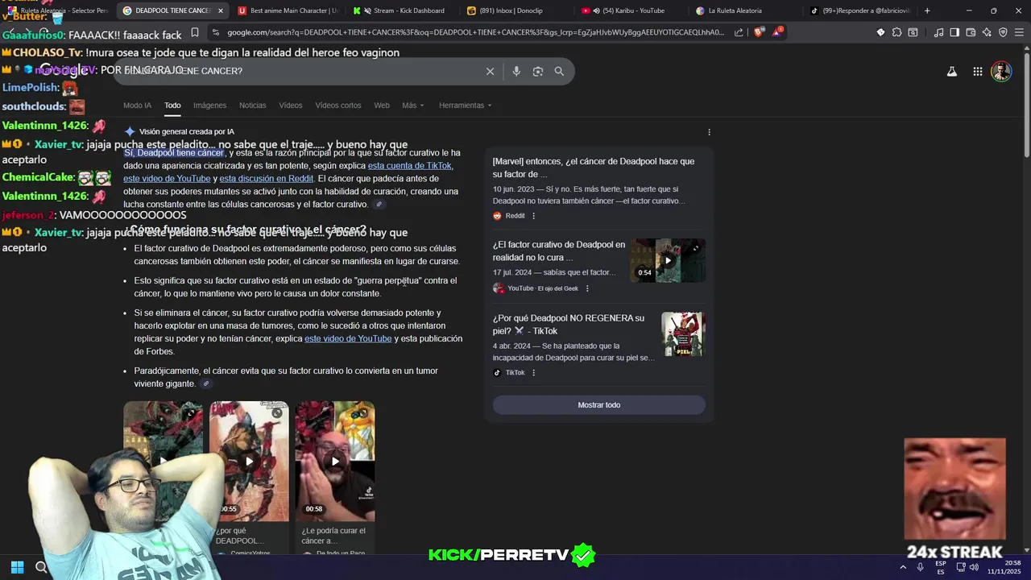Viewport: 1031px width, 580px height.
Task: Click the address bar URL field
Action: point(475,32)
